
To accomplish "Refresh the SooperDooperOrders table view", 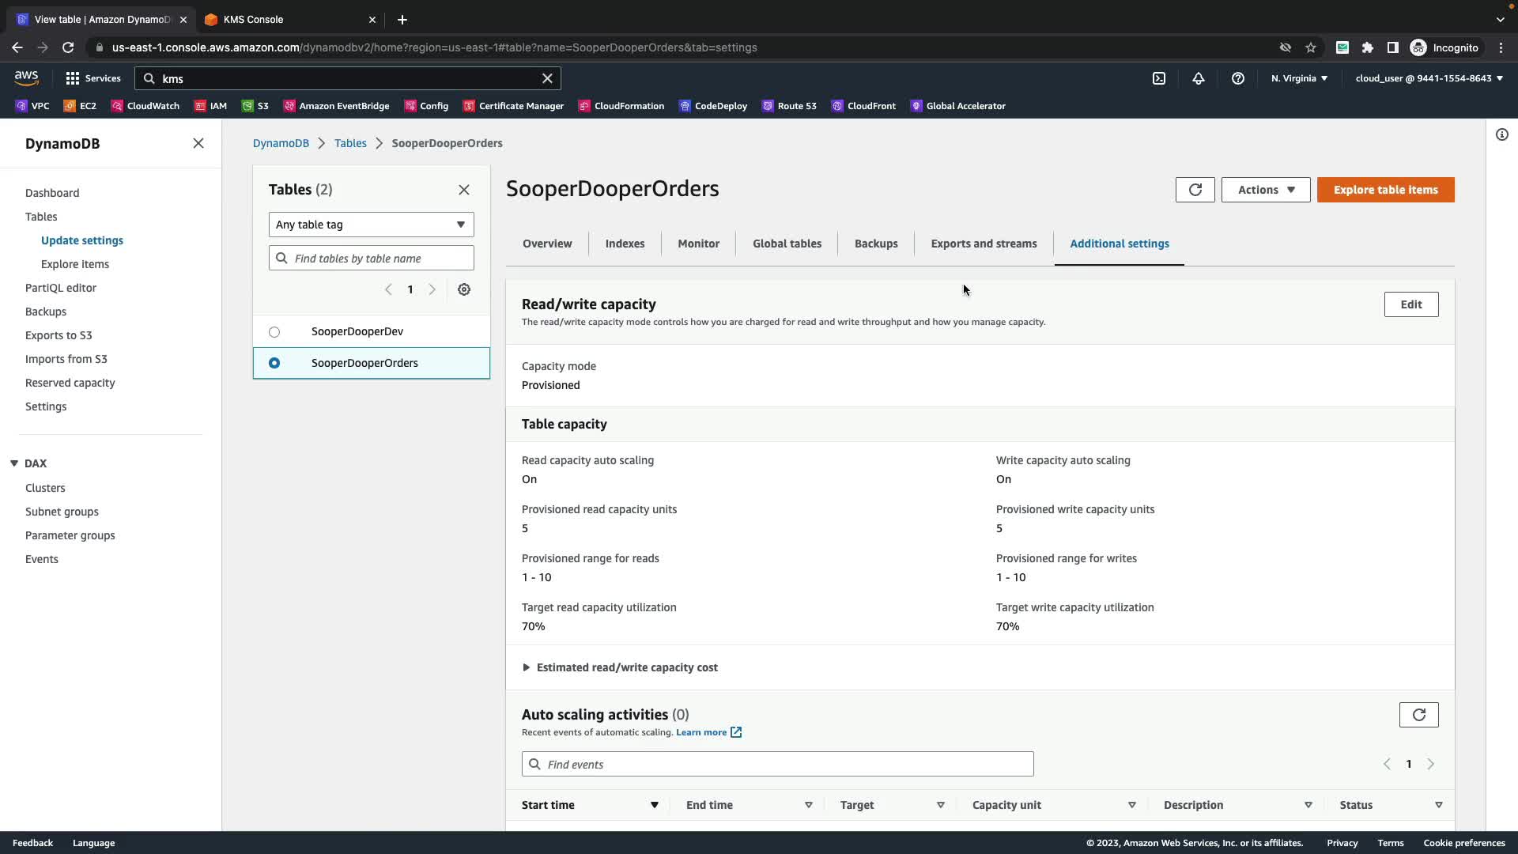I will pyautogui.click(x=1195, y=190).
